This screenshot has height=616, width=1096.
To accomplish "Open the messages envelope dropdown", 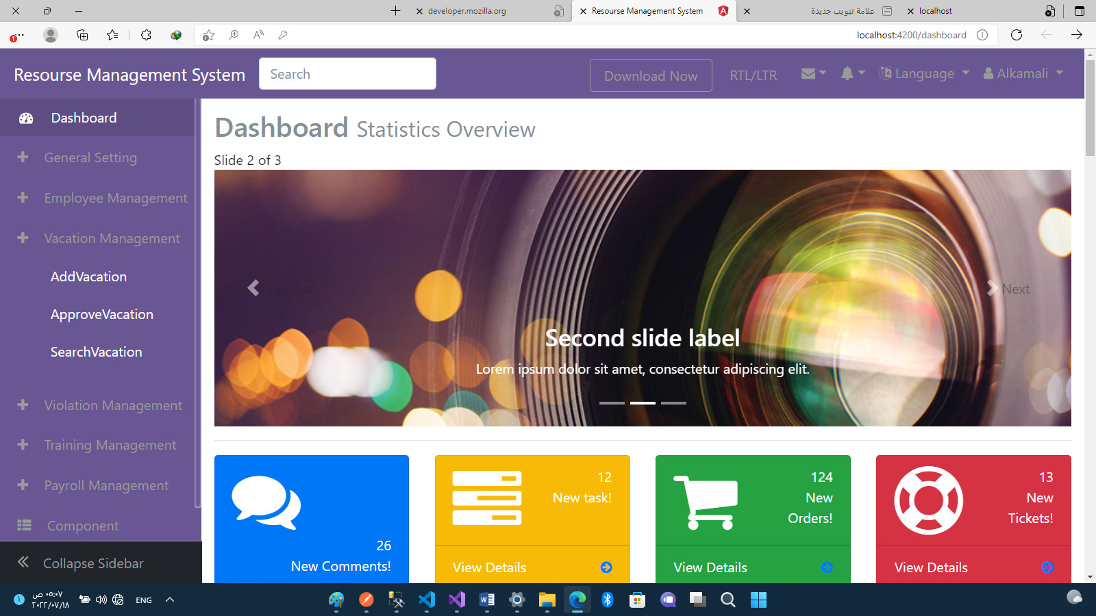I will click(x=813, y=74).
